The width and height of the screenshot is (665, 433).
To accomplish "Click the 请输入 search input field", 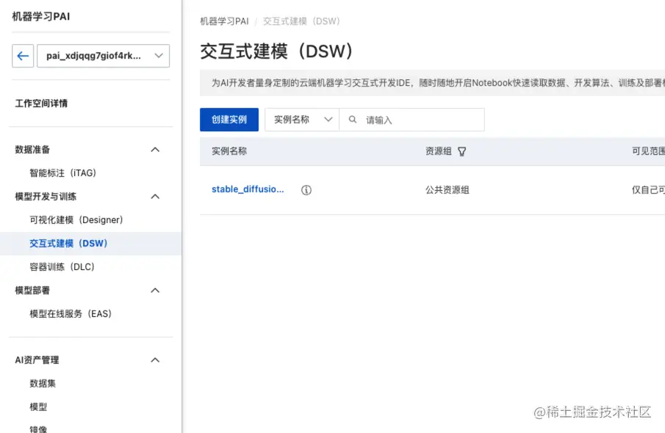I will [411, 120].
